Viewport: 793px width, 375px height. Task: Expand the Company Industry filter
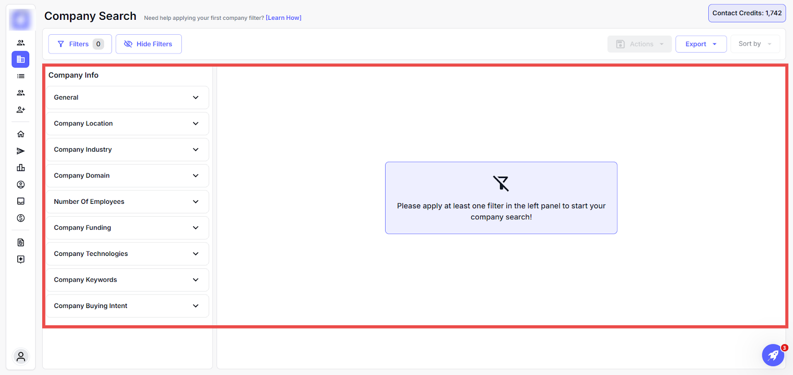127,150
